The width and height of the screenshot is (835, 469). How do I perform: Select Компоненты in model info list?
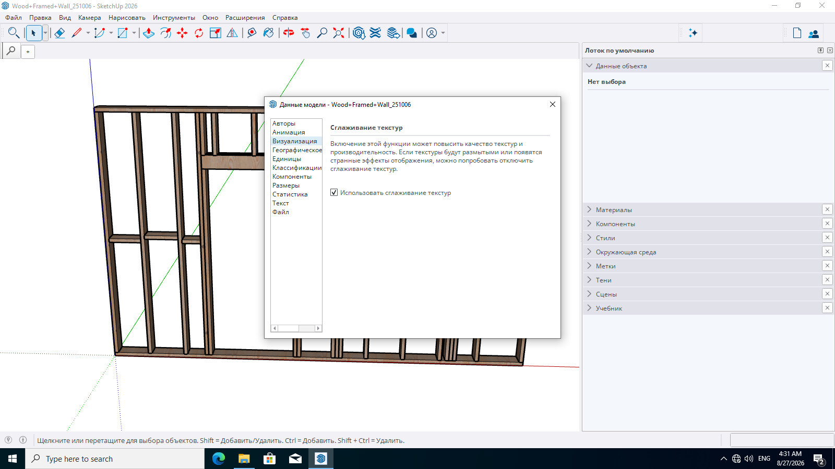292,177
